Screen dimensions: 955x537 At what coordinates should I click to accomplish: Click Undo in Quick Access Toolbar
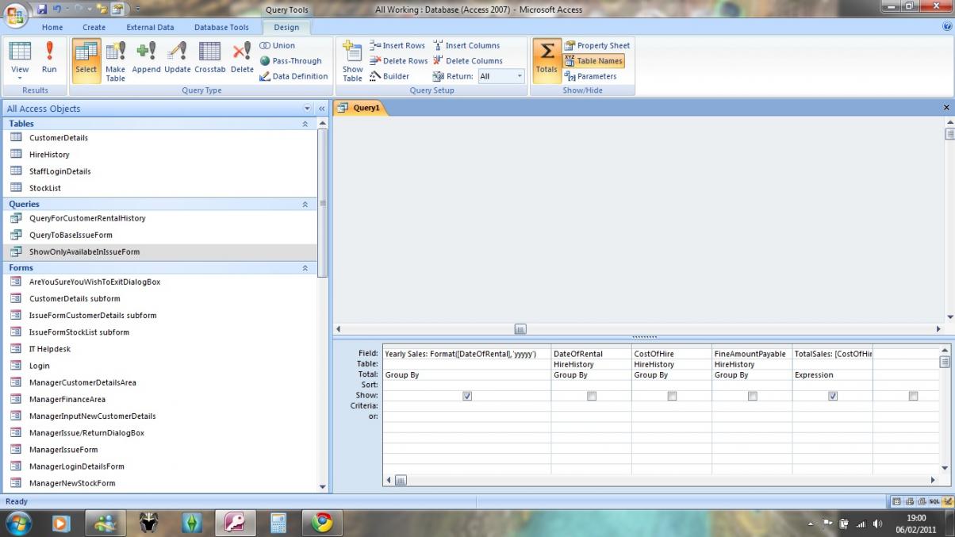[57, 9]
